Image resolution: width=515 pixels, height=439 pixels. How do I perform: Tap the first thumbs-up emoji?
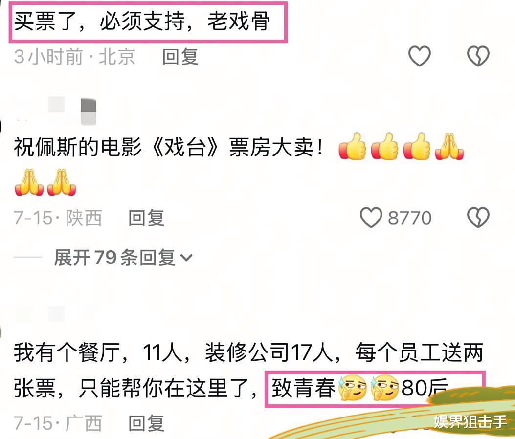click(352, 147)
